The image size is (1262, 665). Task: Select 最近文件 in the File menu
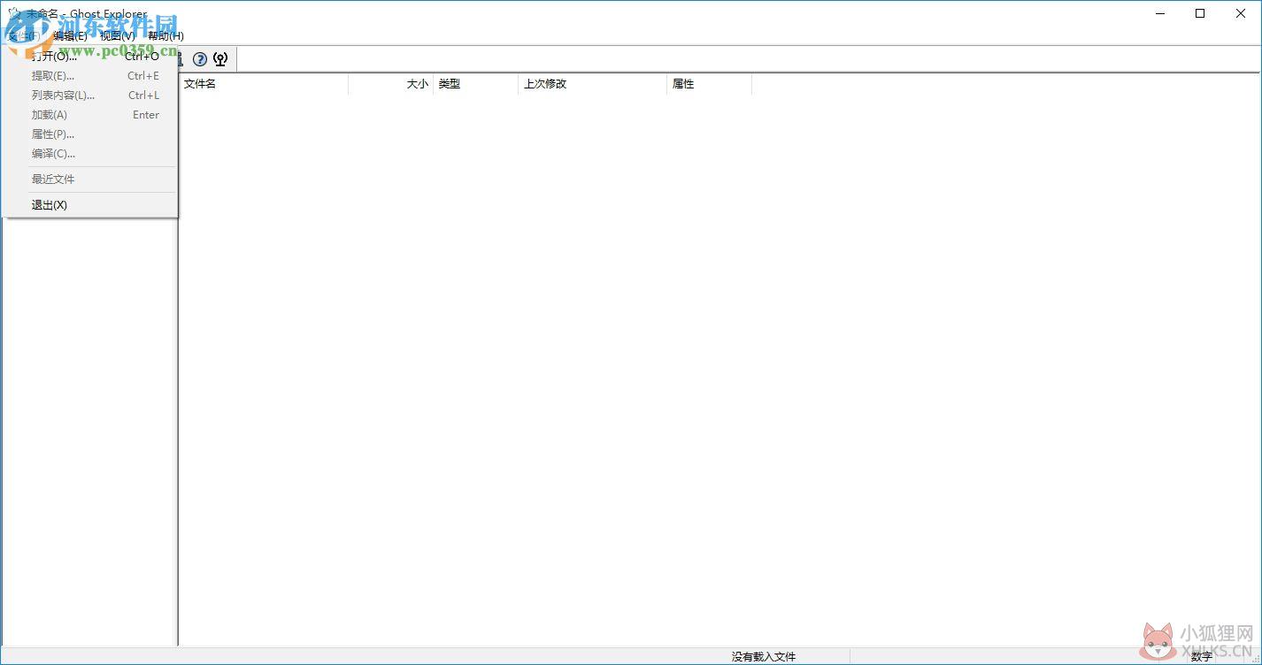click(90, 179)
